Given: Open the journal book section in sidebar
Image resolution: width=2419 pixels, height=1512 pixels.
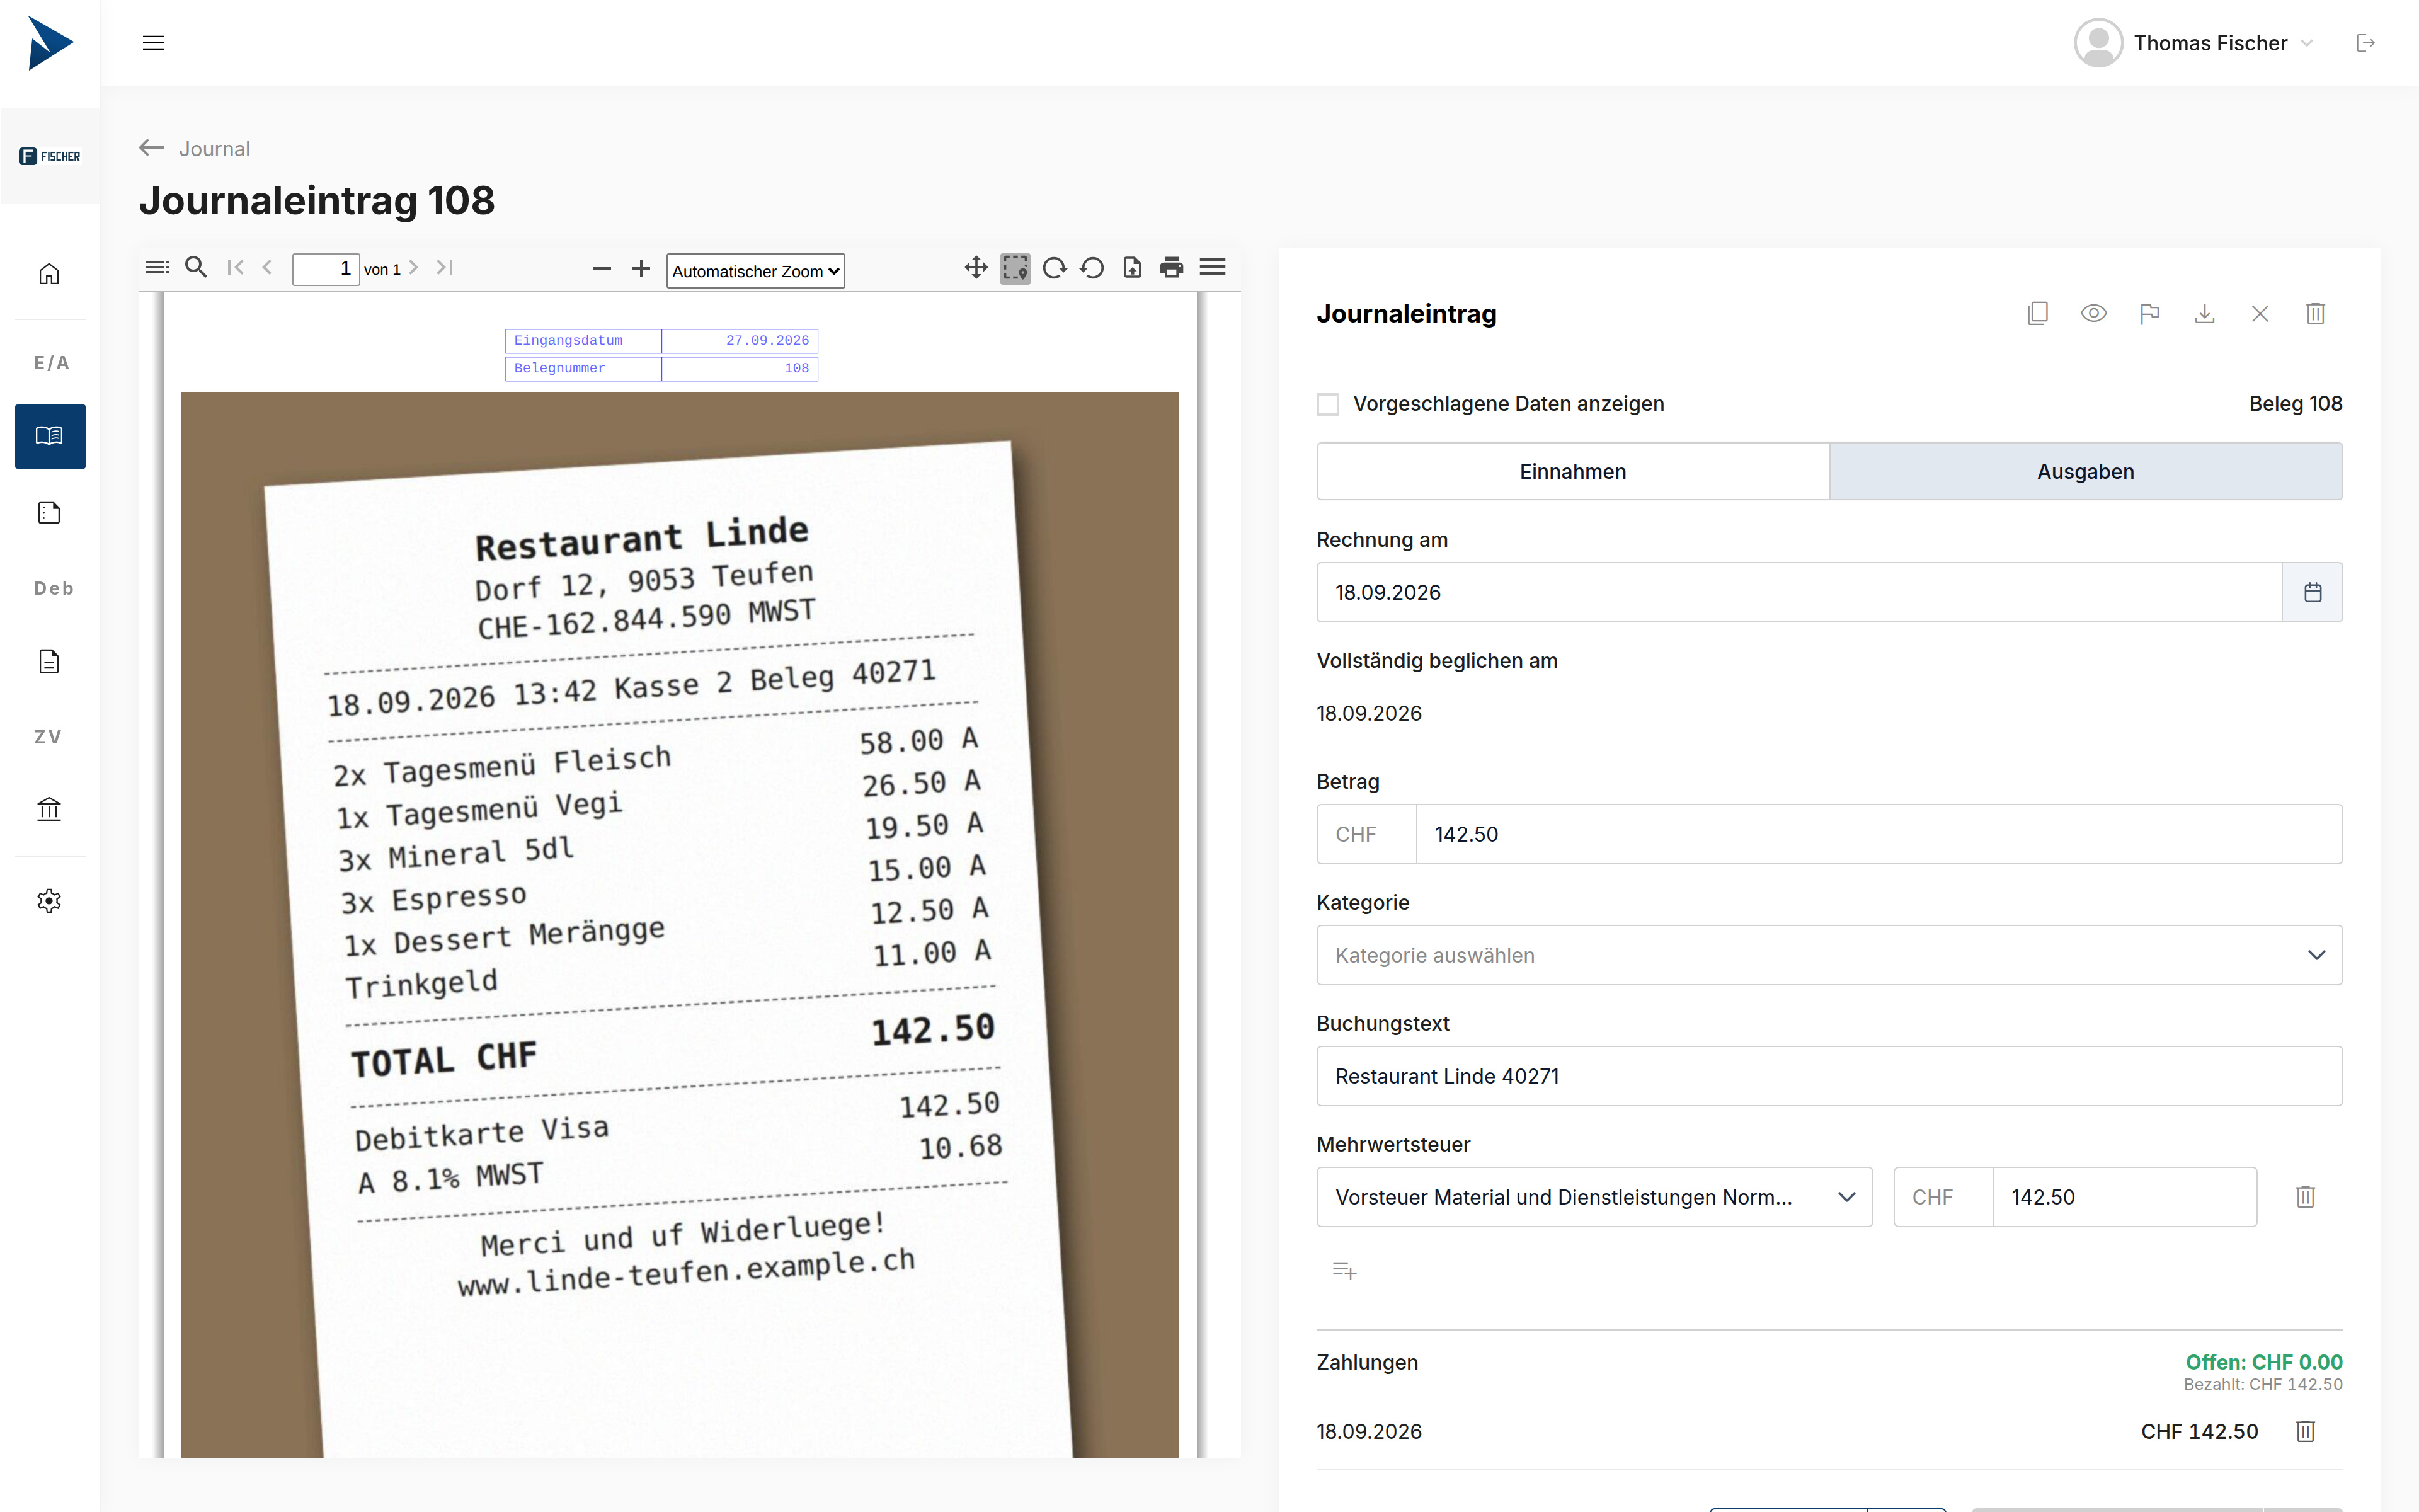Looking at the screenshot, I should (x=49, y=436).
